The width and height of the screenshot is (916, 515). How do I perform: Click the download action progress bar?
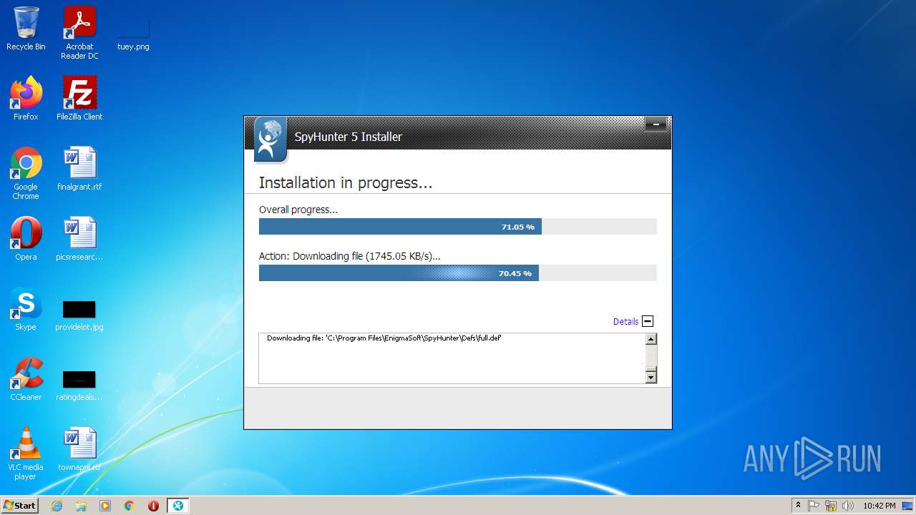458,273
